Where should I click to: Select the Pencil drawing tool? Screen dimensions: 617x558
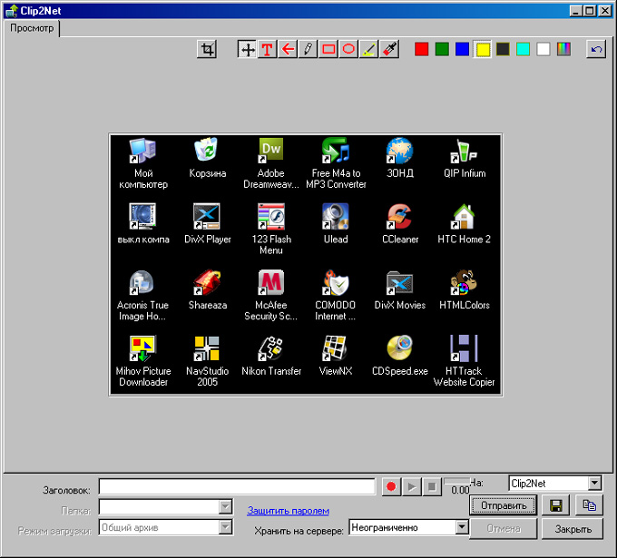coord(308,50)
